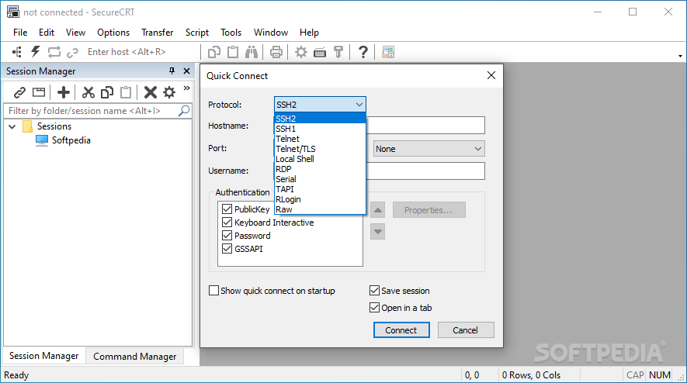This screenshot has height=383, width=687.
Task: Click Connect in tab icon in Session Manager
Action: tap(39, 92)
